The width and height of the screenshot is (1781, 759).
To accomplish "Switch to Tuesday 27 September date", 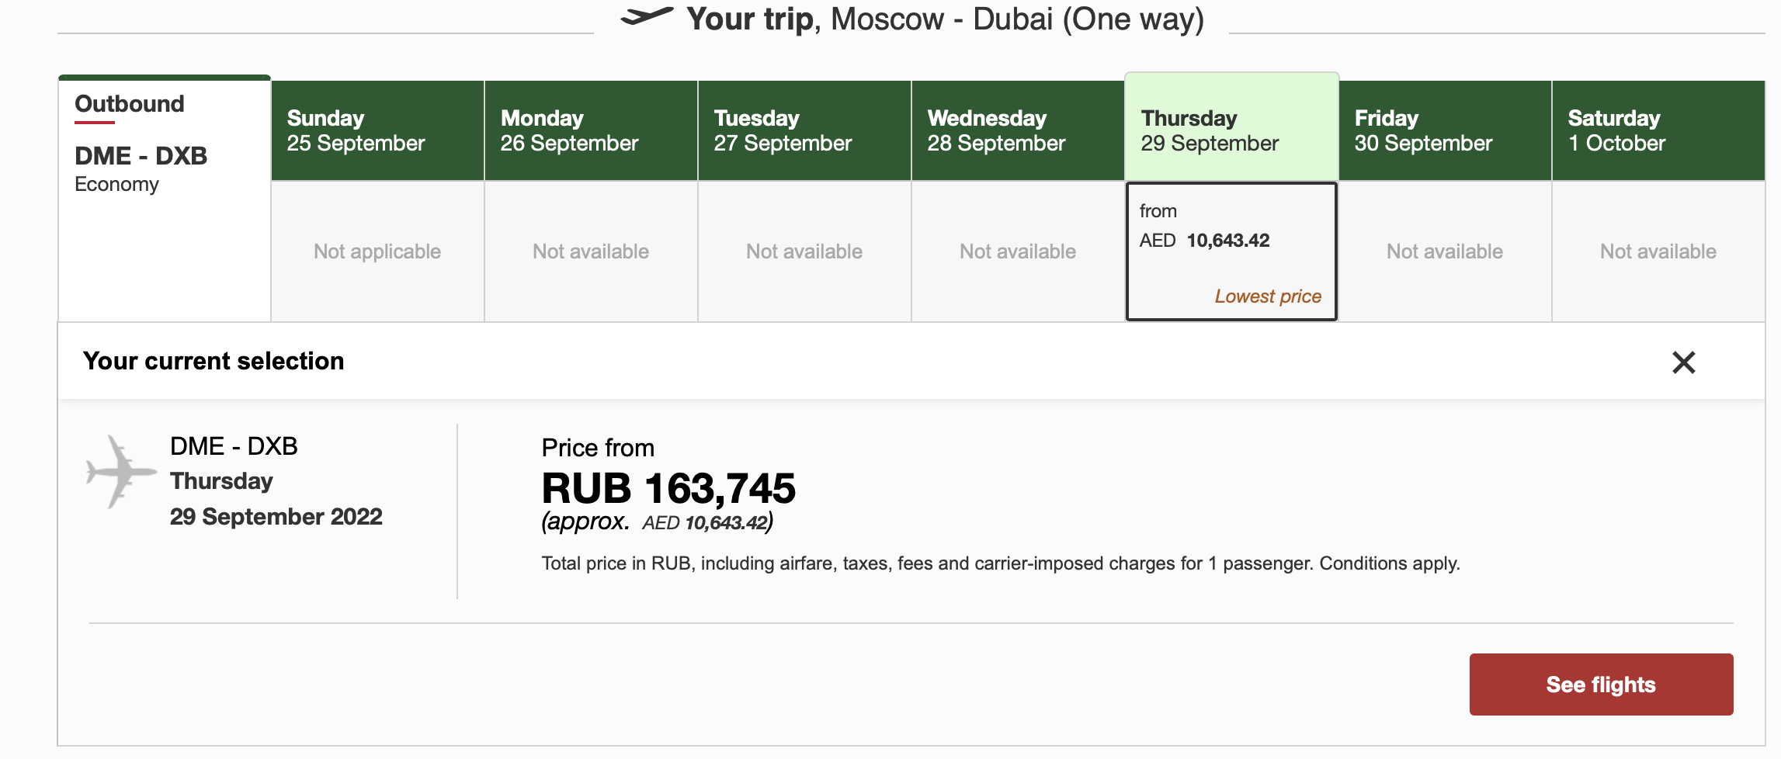I will click(804, 130).
